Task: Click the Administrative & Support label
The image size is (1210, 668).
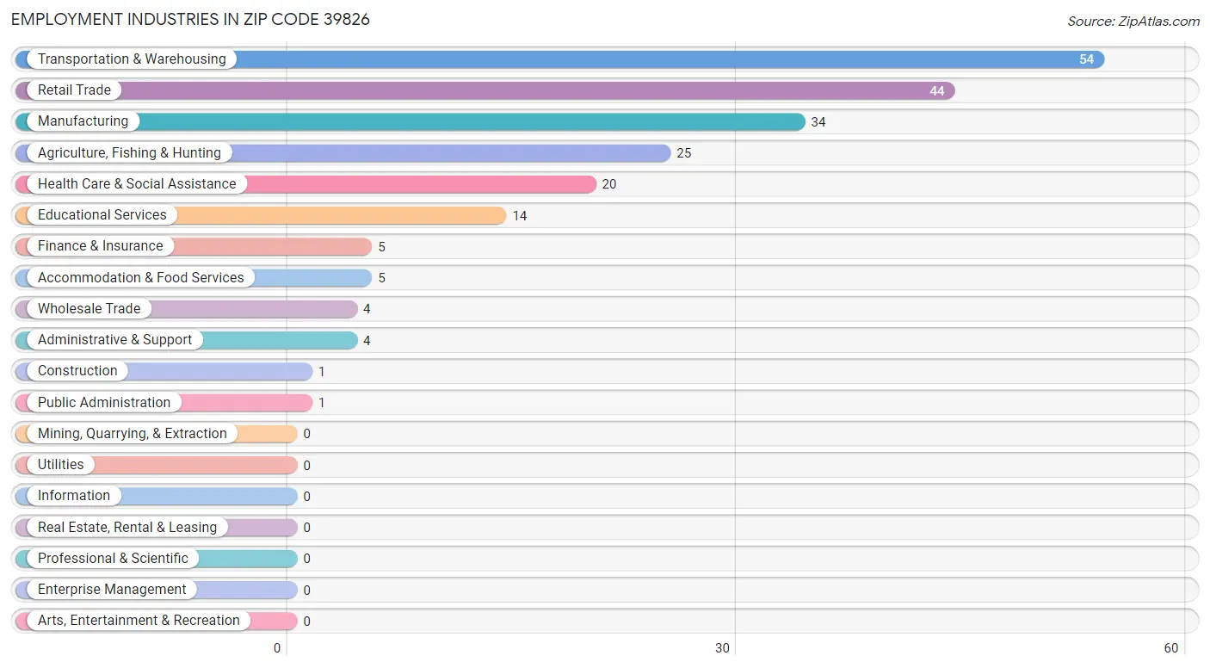Action: tap(114, 339)
